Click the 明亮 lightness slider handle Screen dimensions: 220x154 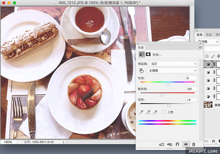coord(168,106)
